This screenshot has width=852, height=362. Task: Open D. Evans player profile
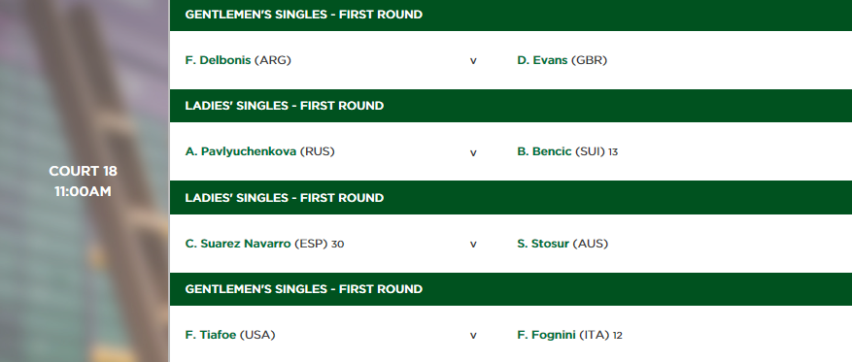(x=542, y=60)
